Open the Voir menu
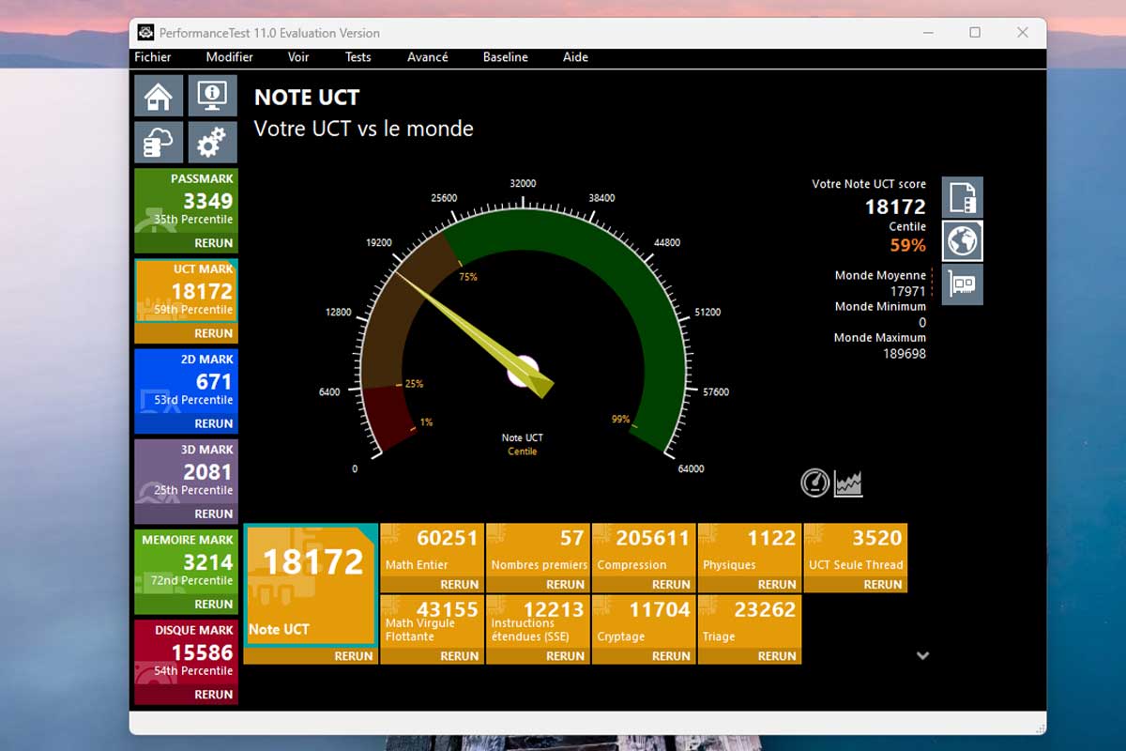1126x751 pixels. click(298, 57)
